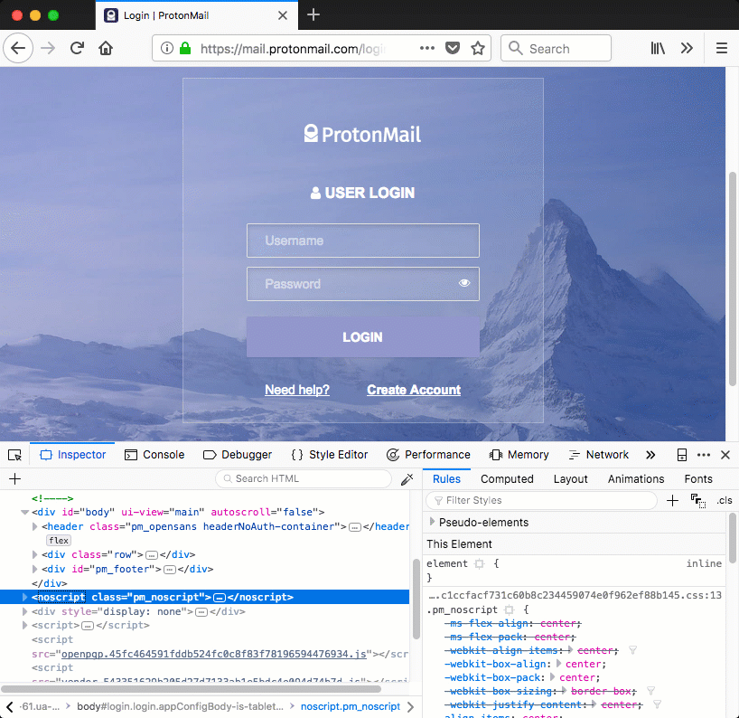The image size is (739, 718).
Task: Open the Memory tab
Action: (519, 455)
